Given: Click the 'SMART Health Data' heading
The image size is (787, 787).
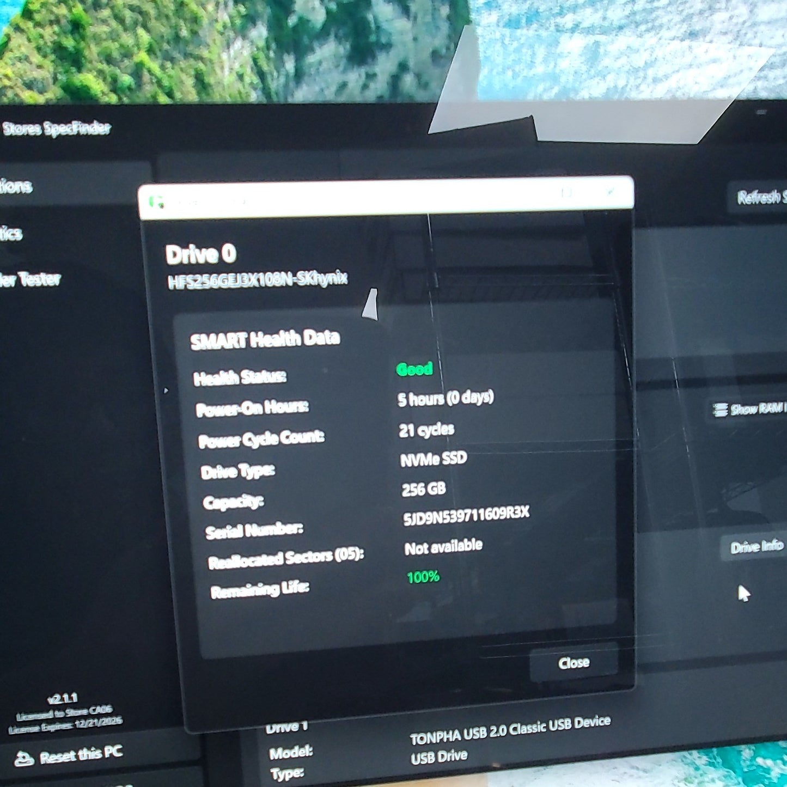Looking at the screenshot, I should pos(265,339).
